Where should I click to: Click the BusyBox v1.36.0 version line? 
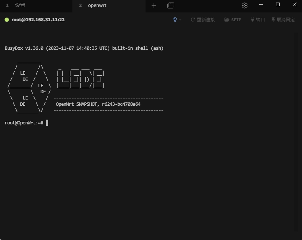[x=84, y=48]
